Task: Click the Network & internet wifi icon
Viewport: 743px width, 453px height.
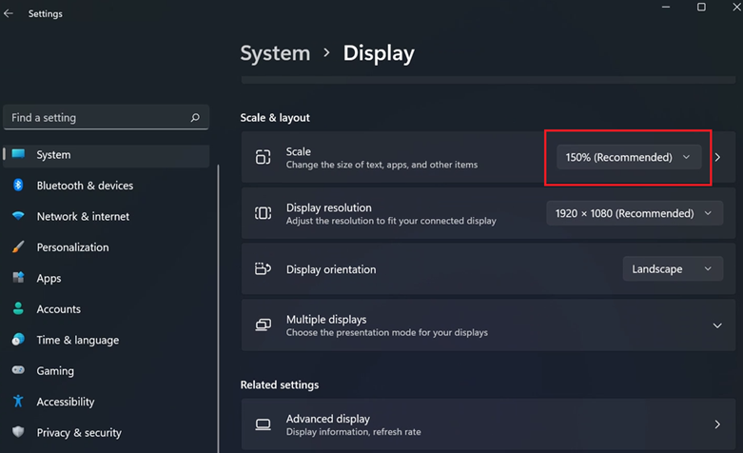Action: coord(18,216)
